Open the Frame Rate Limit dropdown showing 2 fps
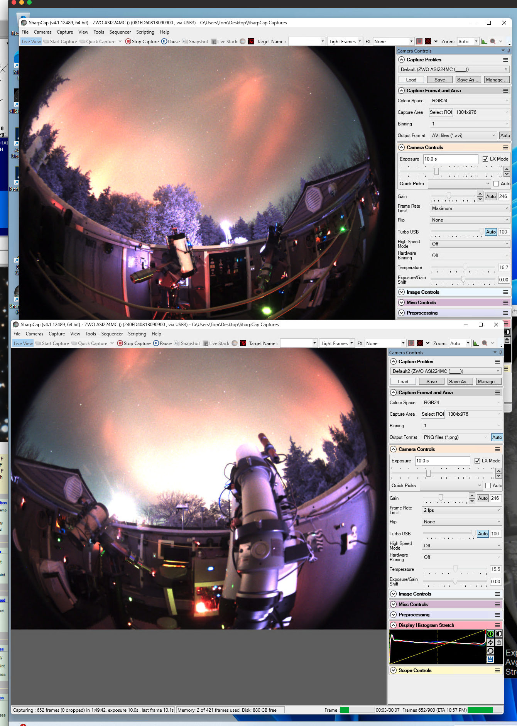 461,510
